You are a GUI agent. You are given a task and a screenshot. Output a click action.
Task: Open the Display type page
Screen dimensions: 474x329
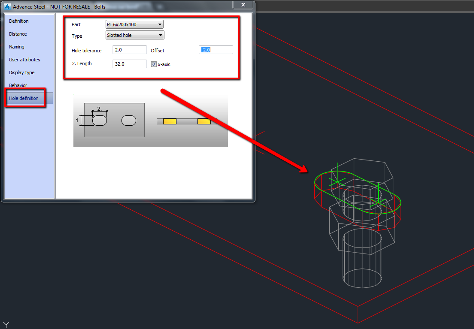(21, 72)
